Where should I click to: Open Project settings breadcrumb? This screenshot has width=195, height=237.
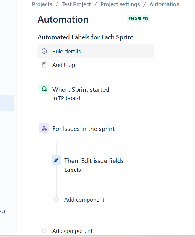(120, 4)
